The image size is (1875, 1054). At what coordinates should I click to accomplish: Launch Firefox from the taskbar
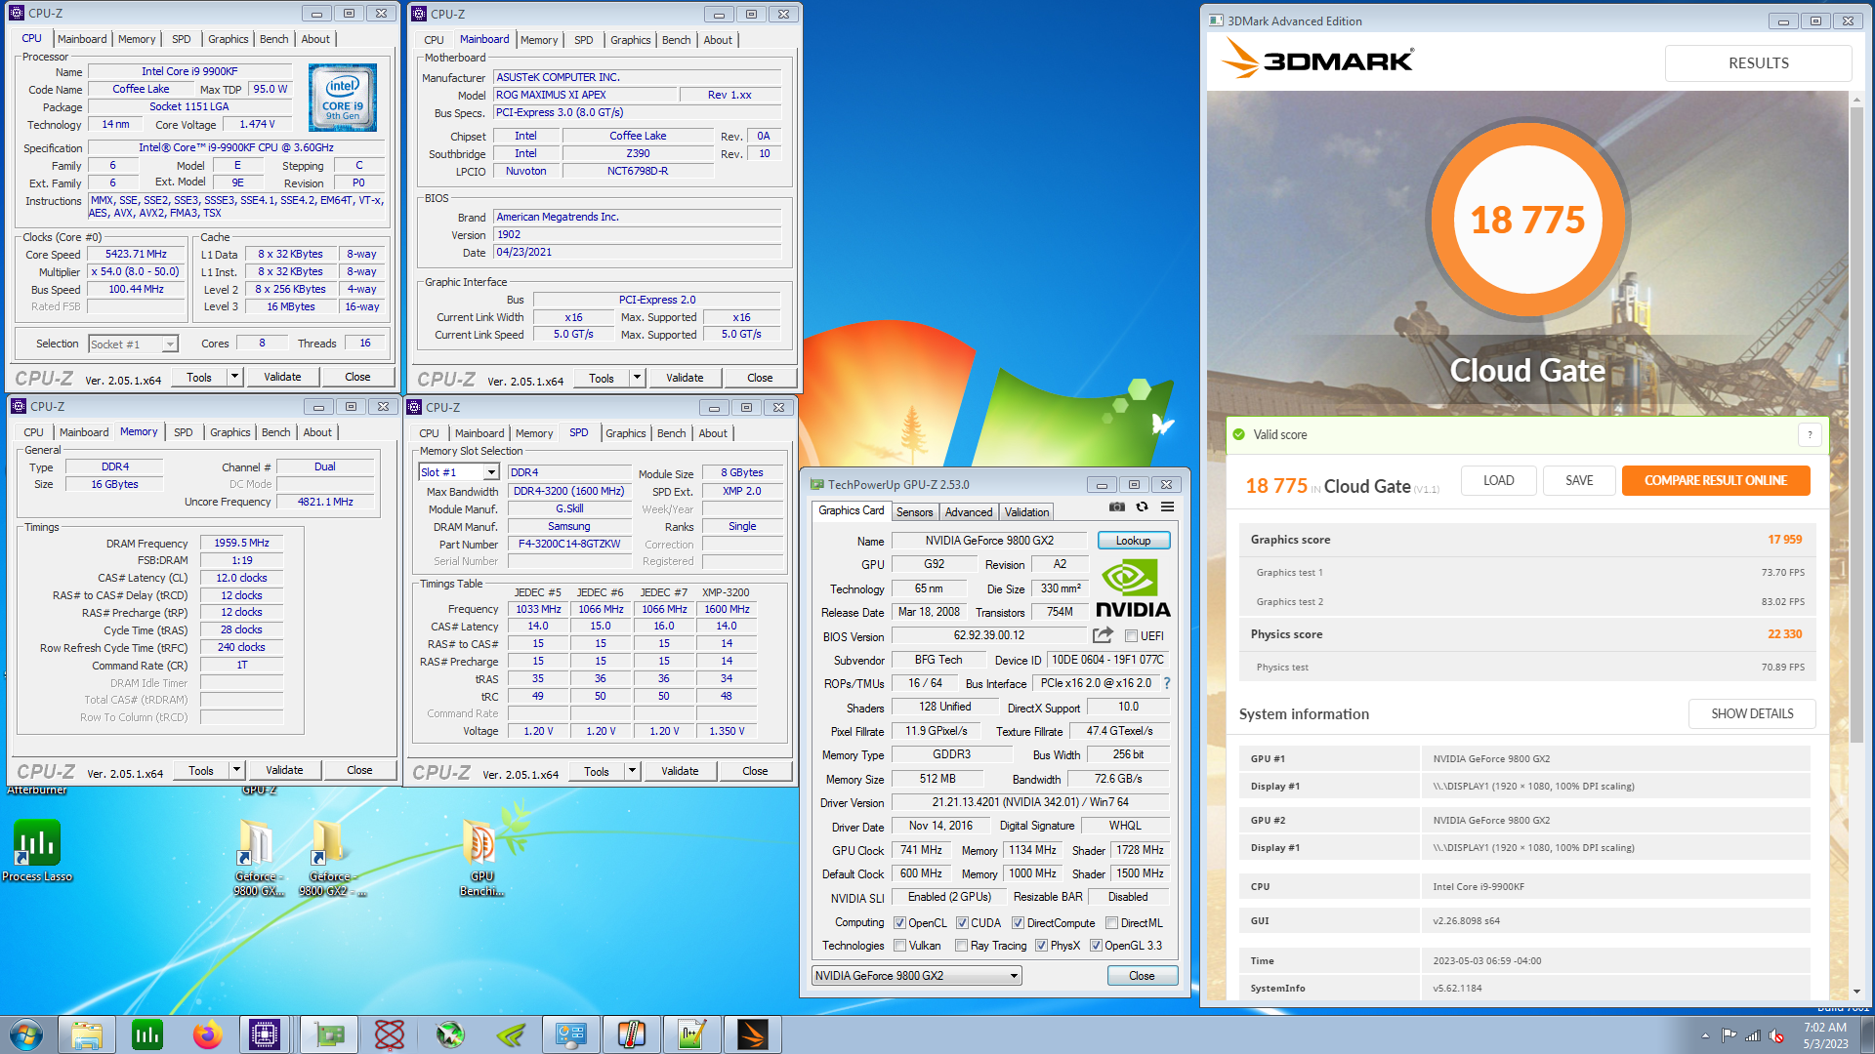coord(207,1034)
